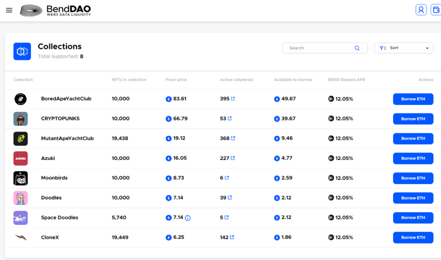Click the blue Collections cube icon
This screenshot has width=441, height=260.
click(22, 52)
